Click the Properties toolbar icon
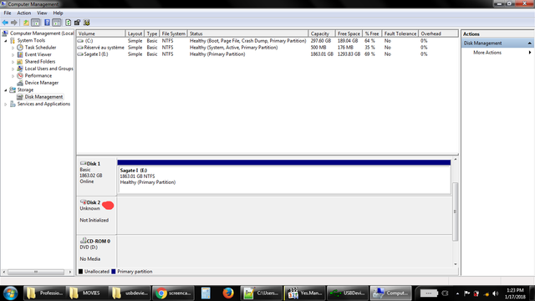This screenshot has width=535, height=301. pos(77,23)
